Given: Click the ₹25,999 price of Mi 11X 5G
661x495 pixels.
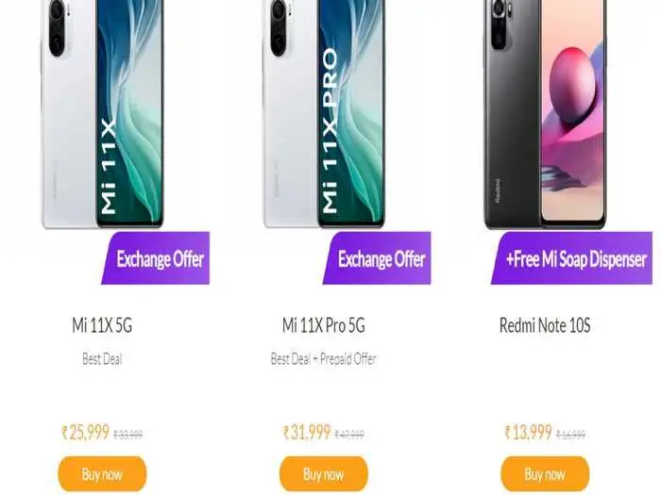Looking at the screenshot, I should 86,432.
